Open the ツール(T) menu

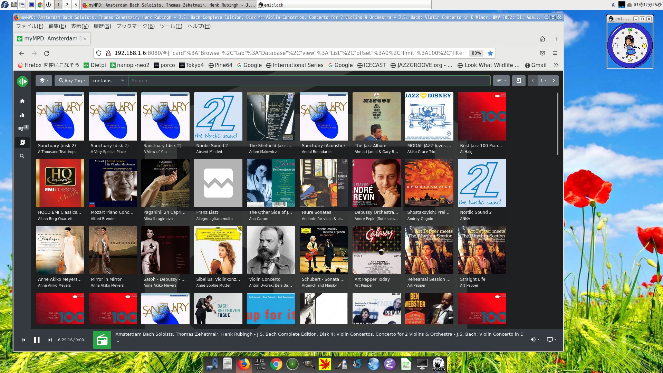tap(171, 26)
